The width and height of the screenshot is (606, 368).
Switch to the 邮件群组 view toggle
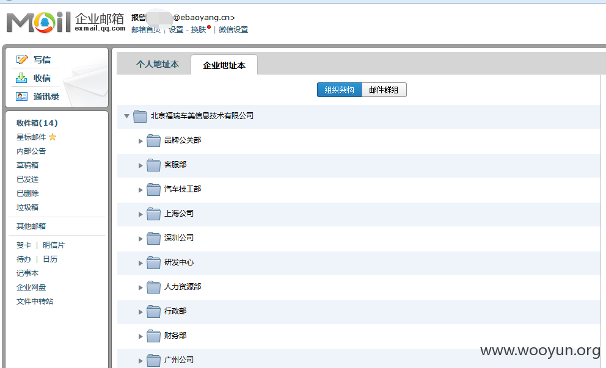click(x=384, y=90)
